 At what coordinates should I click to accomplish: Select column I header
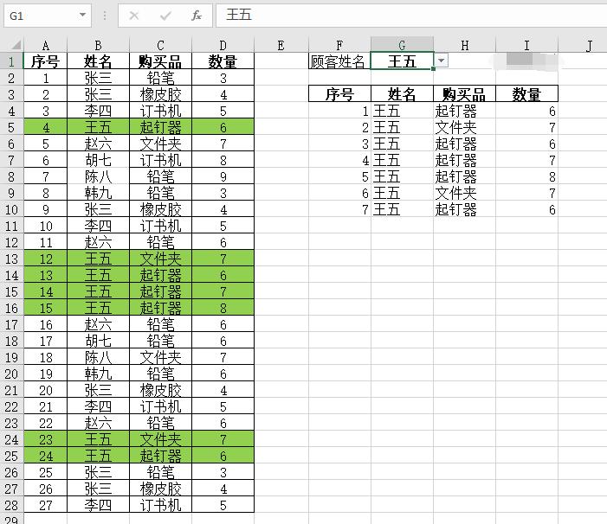tap(526, 45)
